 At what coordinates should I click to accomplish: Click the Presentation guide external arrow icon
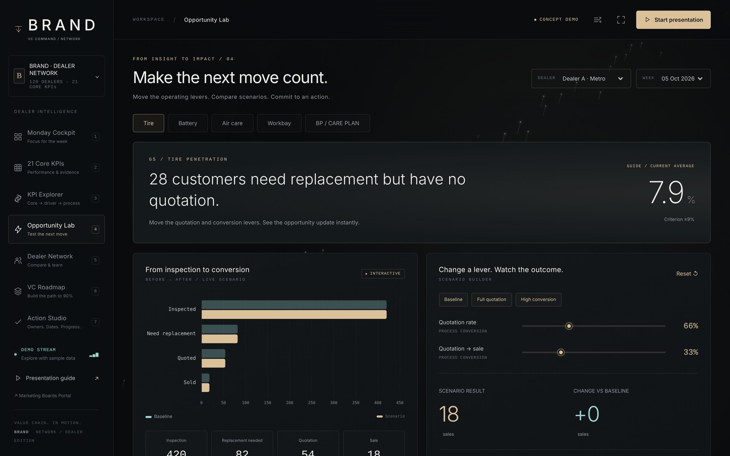(96, 378)
